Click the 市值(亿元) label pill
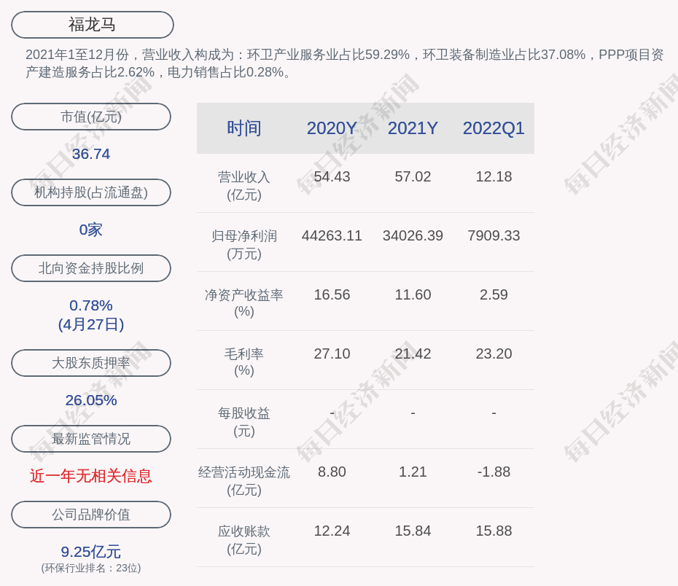 tap(91, 117)
